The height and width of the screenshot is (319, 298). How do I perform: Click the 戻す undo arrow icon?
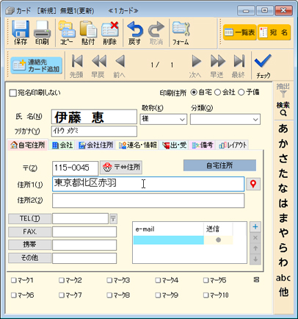tap(135, 29)
